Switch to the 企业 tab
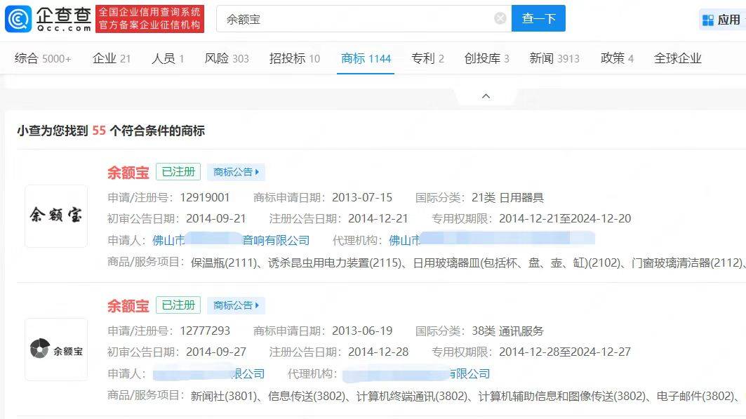 pos(111,59)
